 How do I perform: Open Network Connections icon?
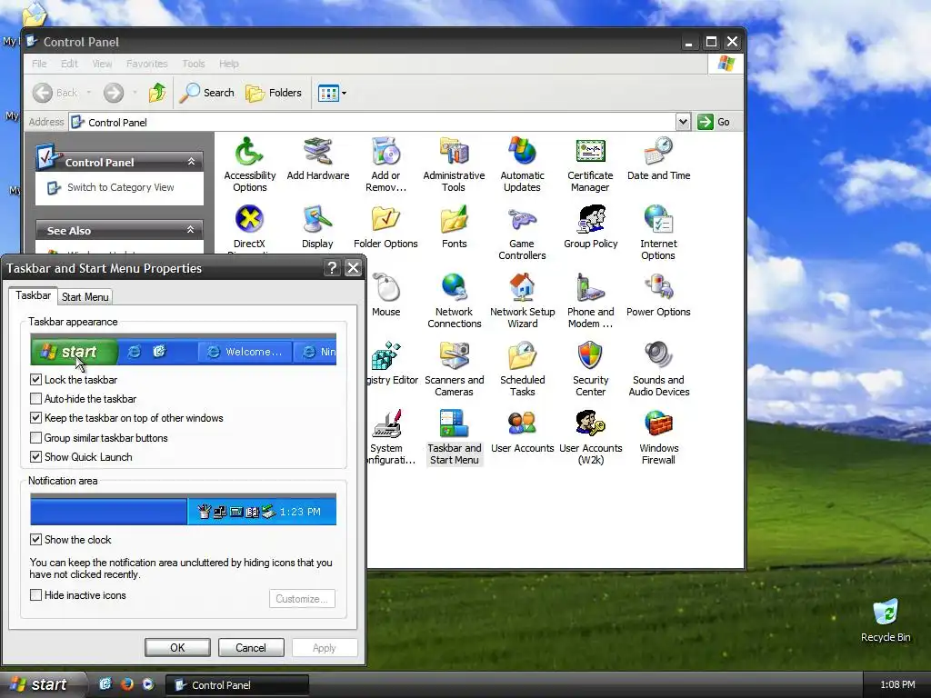[x=455, y=301]
